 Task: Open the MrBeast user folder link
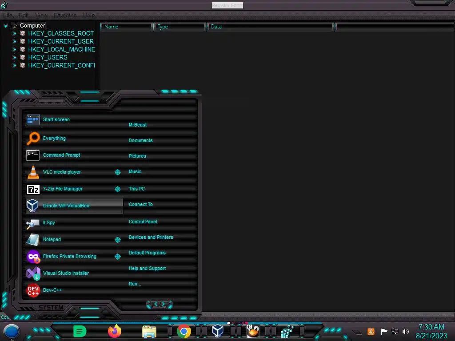coord(138,125)
